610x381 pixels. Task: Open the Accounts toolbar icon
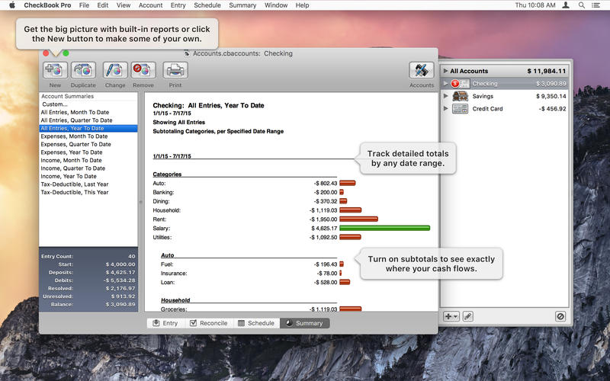[422, 70]
